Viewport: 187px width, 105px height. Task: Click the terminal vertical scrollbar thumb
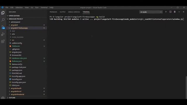pyautogui.click(x=186, y=87)
